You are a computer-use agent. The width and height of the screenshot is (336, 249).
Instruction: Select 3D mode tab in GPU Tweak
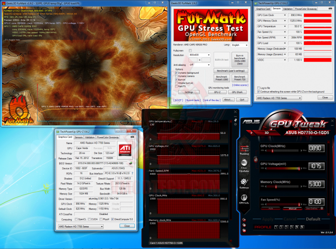click(266, 133)
